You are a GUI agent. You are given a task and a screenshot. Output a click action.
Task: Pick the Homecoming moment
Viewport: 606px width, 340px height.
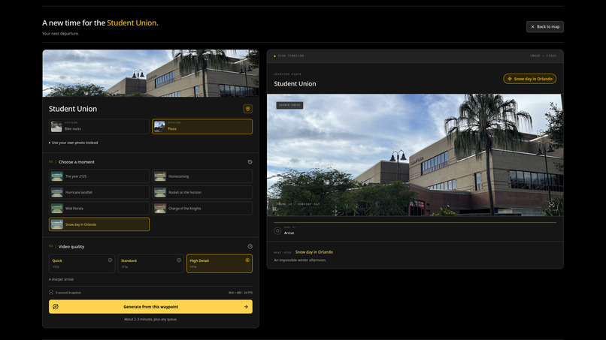[202, 176]
